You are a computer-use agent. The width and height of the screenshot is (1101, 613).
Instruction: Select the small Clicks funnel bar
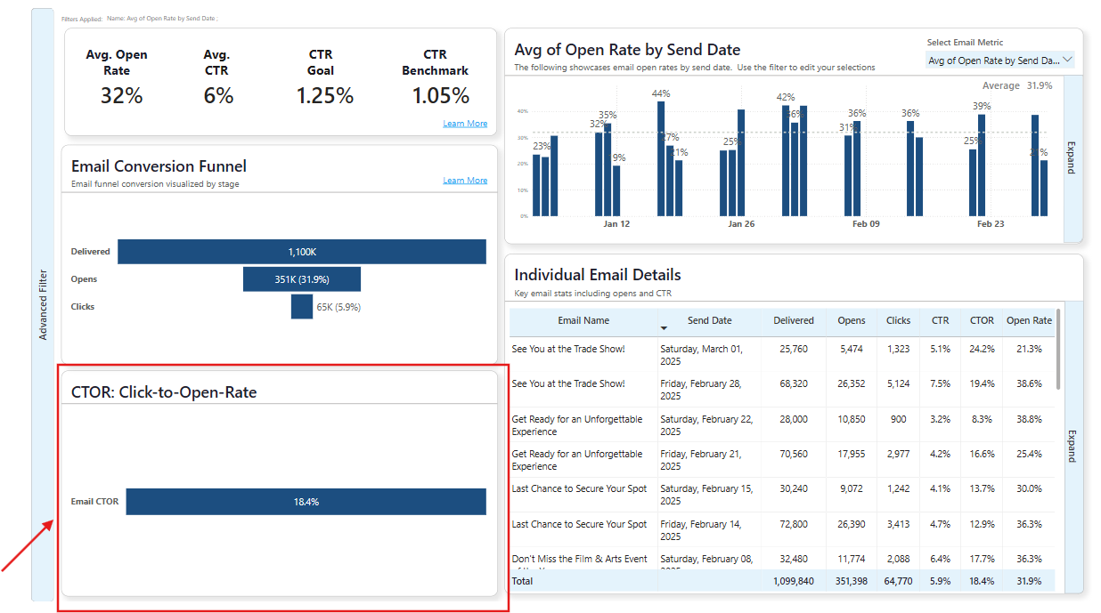click(302, 307)
